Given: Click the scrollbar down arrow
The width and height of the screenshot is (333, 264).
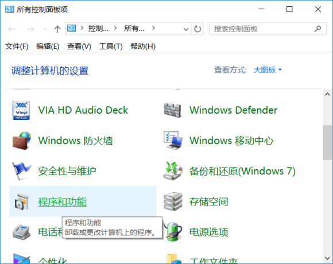Looking at the screenshot, I should tap(327, 258).
